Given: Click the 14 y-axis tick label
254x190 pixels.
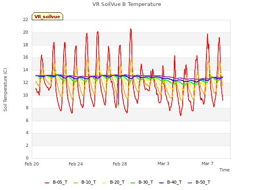Looking at the screenshot, I should 25,70.
